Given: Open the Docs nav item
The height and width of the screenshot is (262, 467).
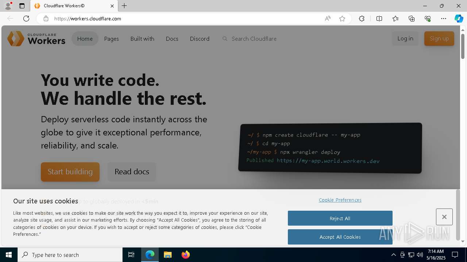Looking at the screenshot, I should tap(172, 39).
